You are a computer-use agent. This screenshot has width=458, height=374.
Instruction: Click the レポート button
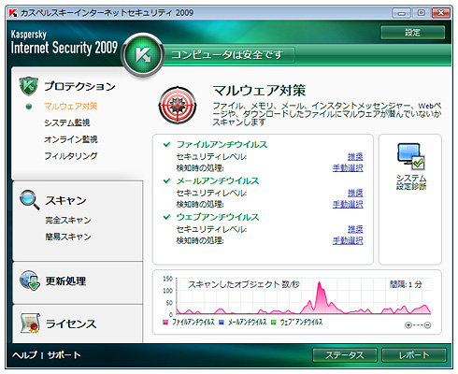coord(414,355)
